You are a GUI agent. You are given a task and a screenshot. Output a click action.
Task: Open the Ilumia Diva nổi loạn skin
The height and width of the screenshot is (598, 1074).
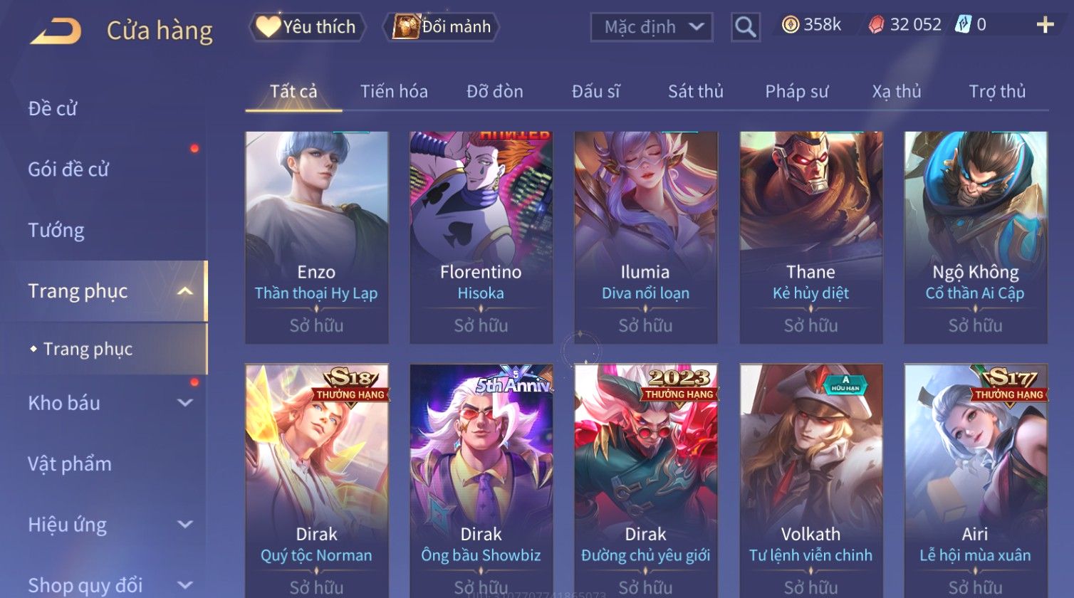[x=646, y=238]
